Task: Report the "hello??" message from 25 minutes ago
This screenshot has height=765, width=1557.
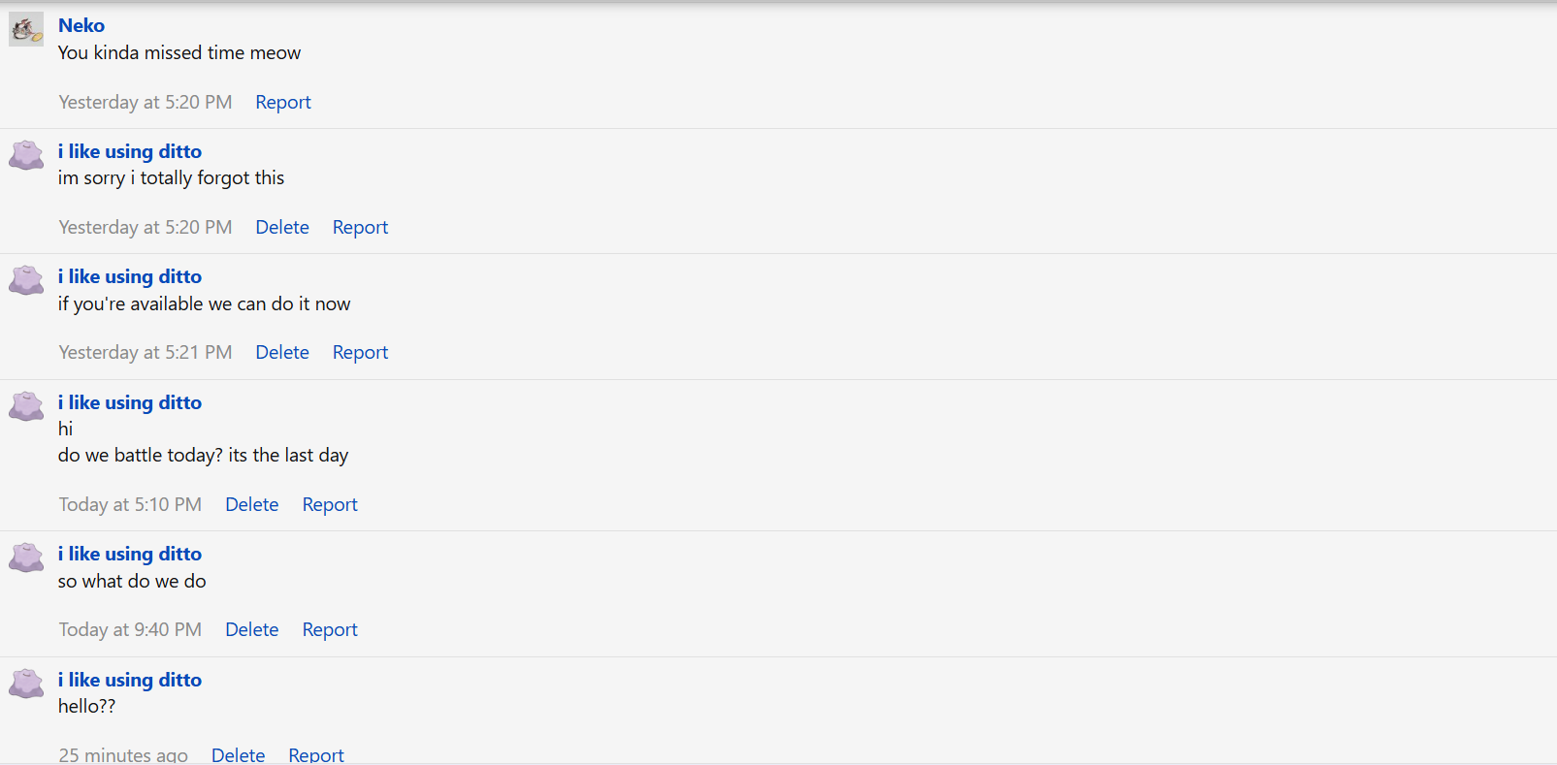Action: [316, 754]
